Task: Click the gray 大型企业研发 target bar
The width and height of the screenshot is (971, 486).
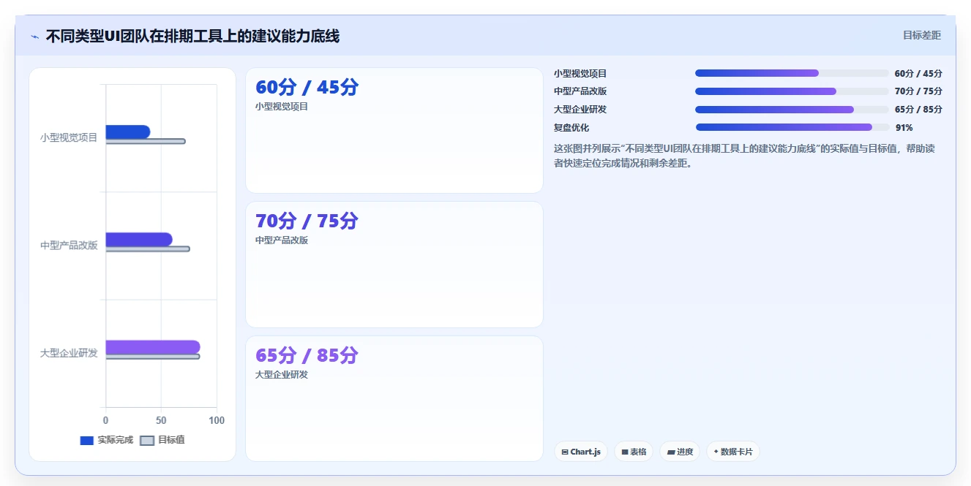Action: tap(152, 357)
